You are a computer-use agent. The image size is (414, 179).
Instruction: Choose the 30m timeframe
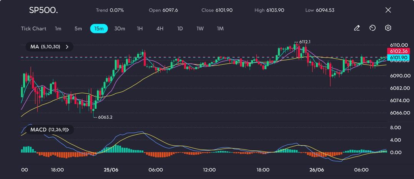pyautogui.click(x=120, y=29)
